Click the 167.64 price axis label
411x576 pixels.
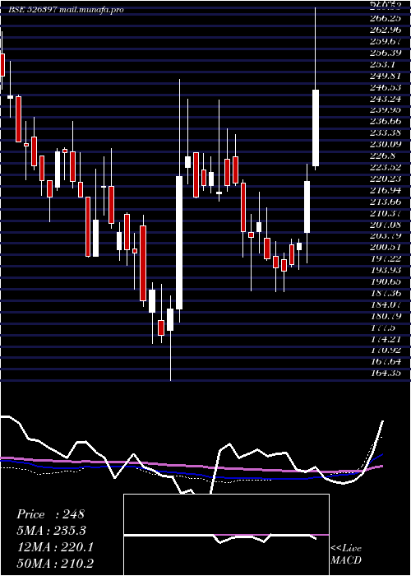386,362
